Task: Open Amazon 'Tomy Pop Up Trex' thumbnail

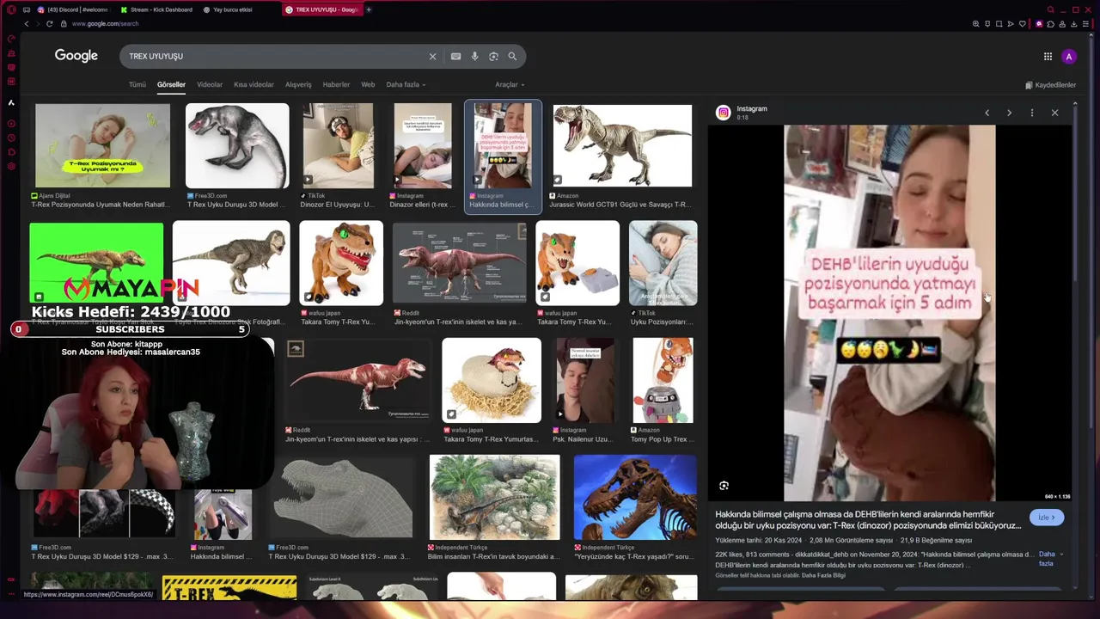Action: click(x=663, y=380)
